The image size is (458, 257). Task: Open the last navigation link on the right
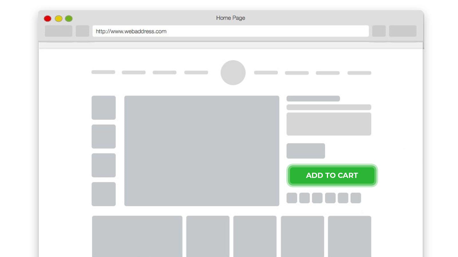tap(359, 72)
